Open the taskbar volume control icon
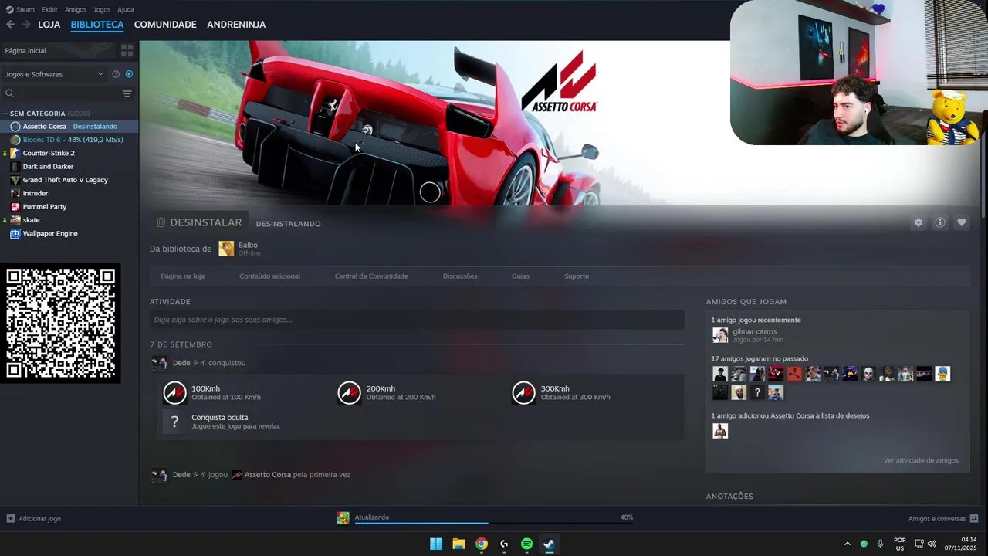 (932, 544)
